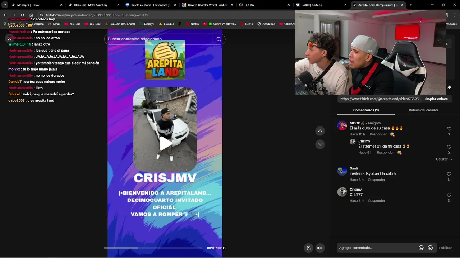Open a new browser tab
This screenshot has height=258, width=460.
411,5
